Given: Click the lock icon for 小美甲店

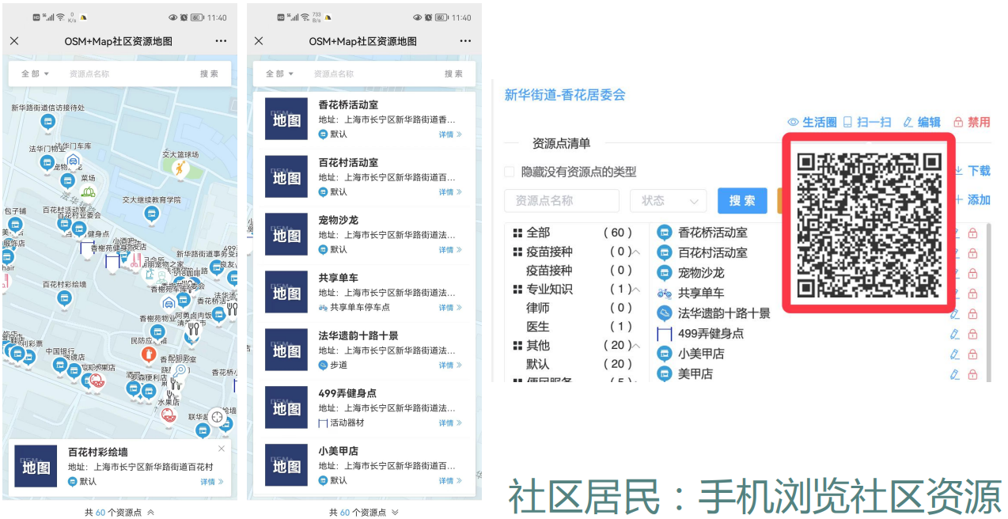Looking at the screenshot, I should click(972, 354).
